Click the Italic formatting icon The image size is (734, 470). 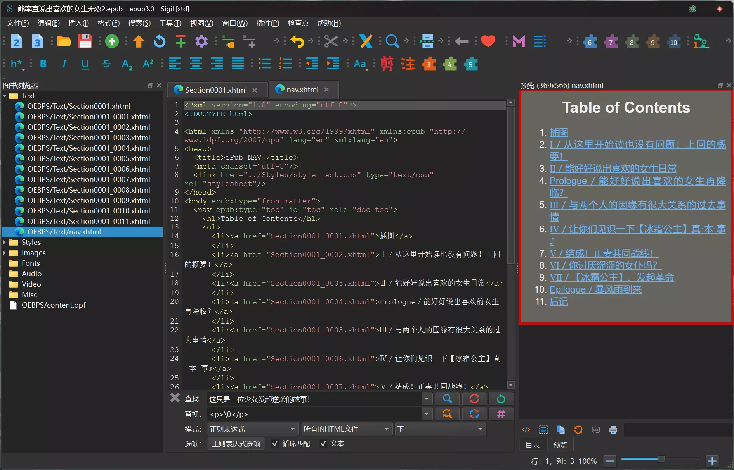(x=64, y=64)
